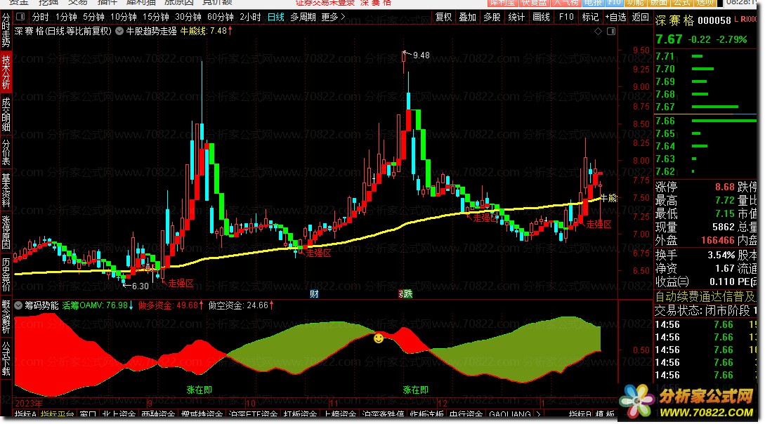Click the ask price 7.67 order row
Viewport: 765px width, 424px height.
point(705,107)
